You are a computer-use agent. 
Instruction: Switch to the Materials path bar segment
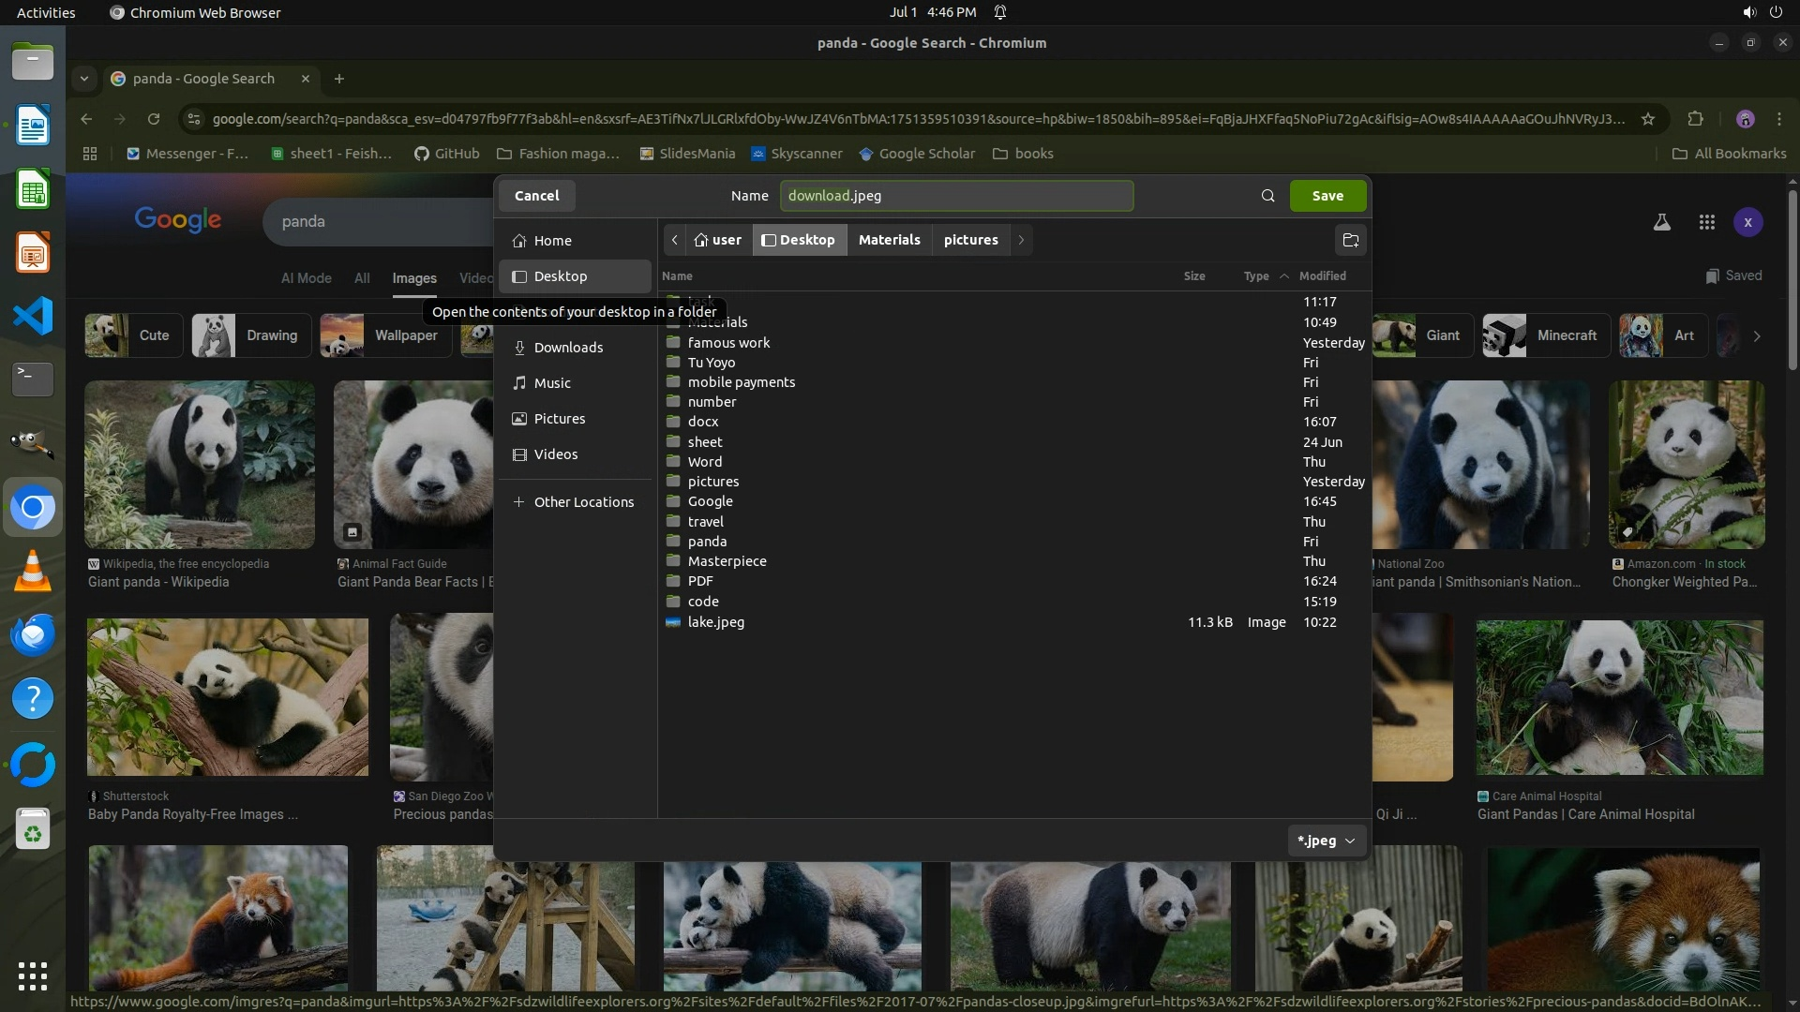point(889,240)
